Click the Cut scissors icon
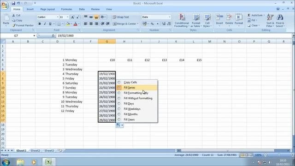This screenshot has height=166, width=295. click(13, 15)
